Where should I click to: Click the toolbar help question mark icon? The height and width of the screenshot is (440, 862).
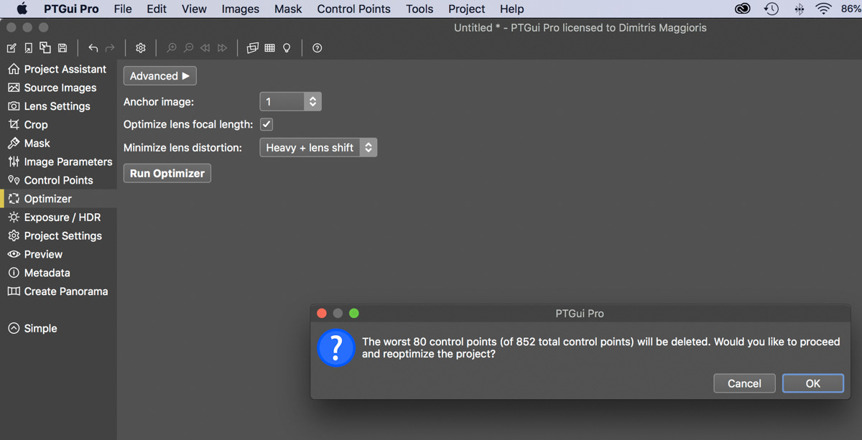pos(318,48)
